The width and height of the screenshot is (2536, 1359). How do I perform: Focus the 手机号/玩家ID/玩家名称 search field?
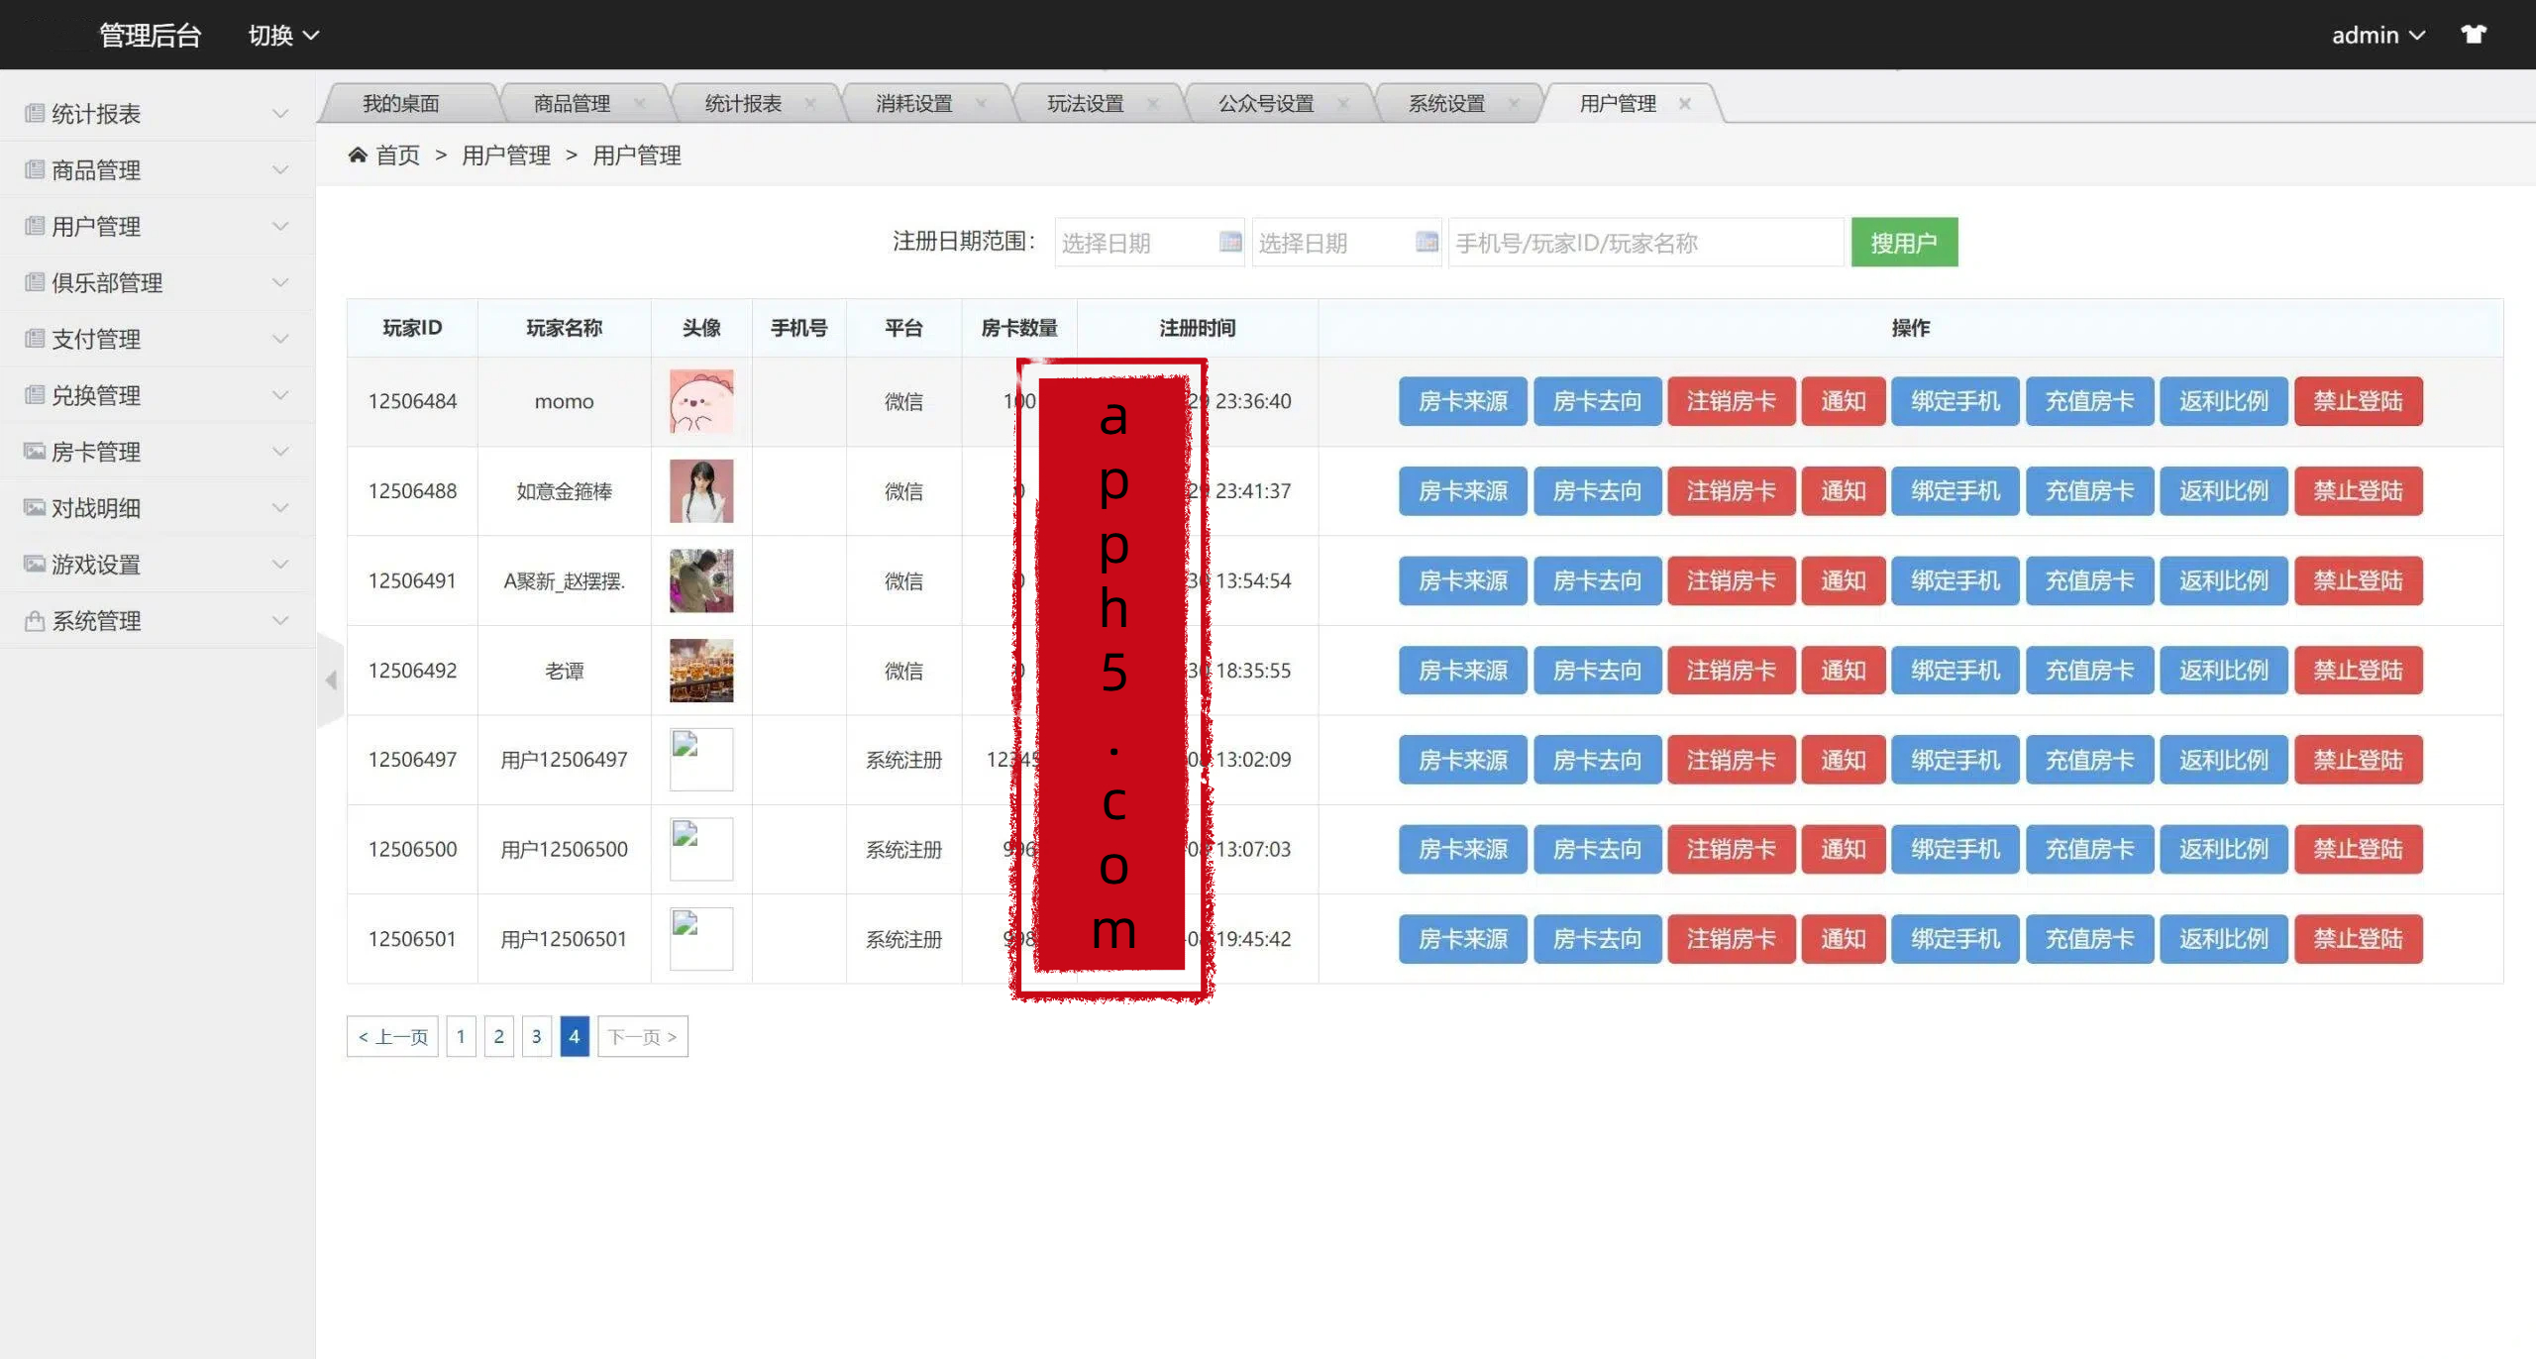(x=1644, y=242)
